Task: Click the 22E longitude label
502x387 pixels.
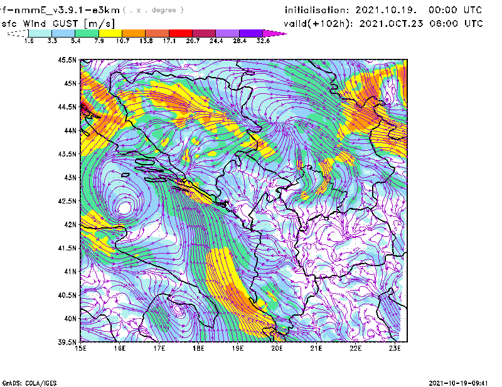Action: tap(355, 348)
